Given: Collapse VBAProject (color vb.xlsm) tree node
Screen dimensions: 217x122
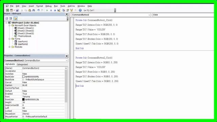Looking at the screenshot, I should tap(6, 23).
